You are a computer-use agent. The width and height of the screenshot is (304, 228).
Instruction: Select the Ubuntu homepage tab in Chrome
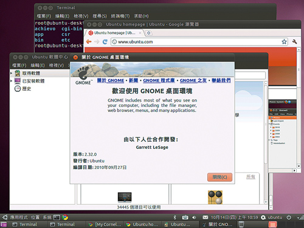click(114, 33)
